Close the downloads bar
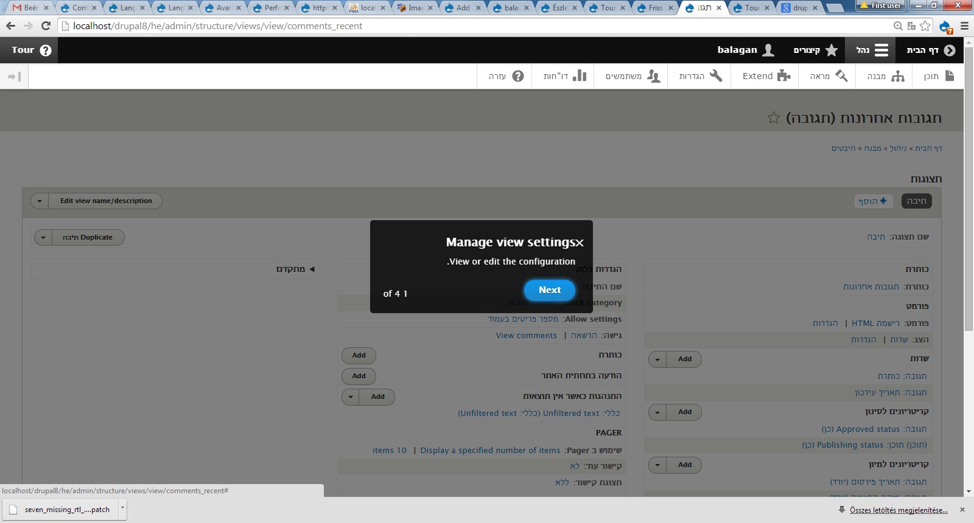 click(962, 510)
